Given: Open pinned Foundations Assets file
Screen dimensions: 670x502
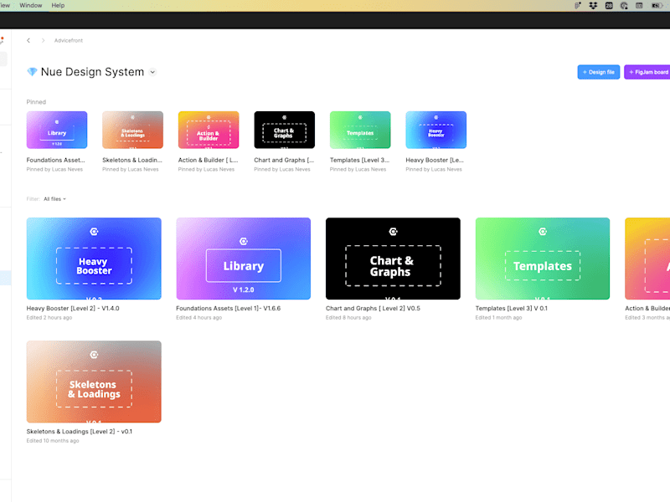Looking at the screenshot, I should point(57,130).
